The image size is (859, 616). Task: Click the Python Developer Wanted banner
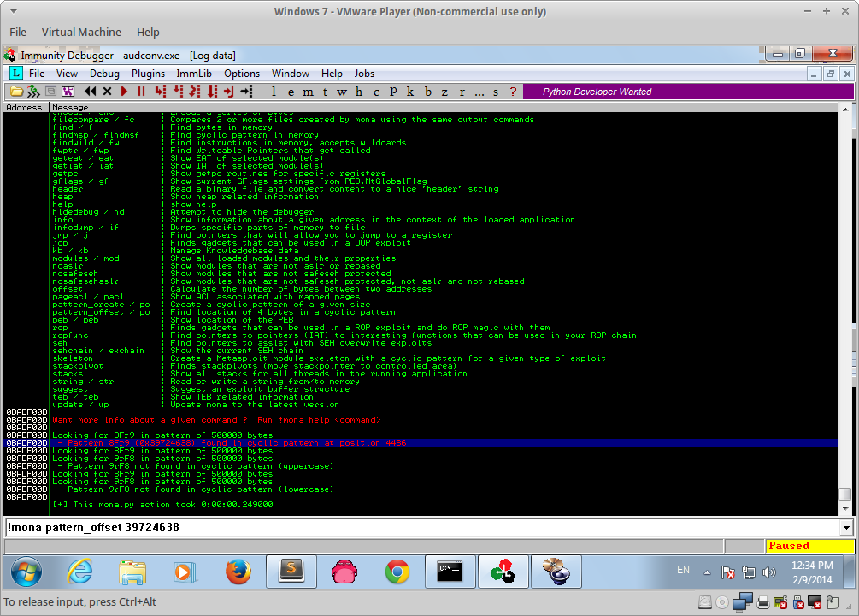coord(689,92)
